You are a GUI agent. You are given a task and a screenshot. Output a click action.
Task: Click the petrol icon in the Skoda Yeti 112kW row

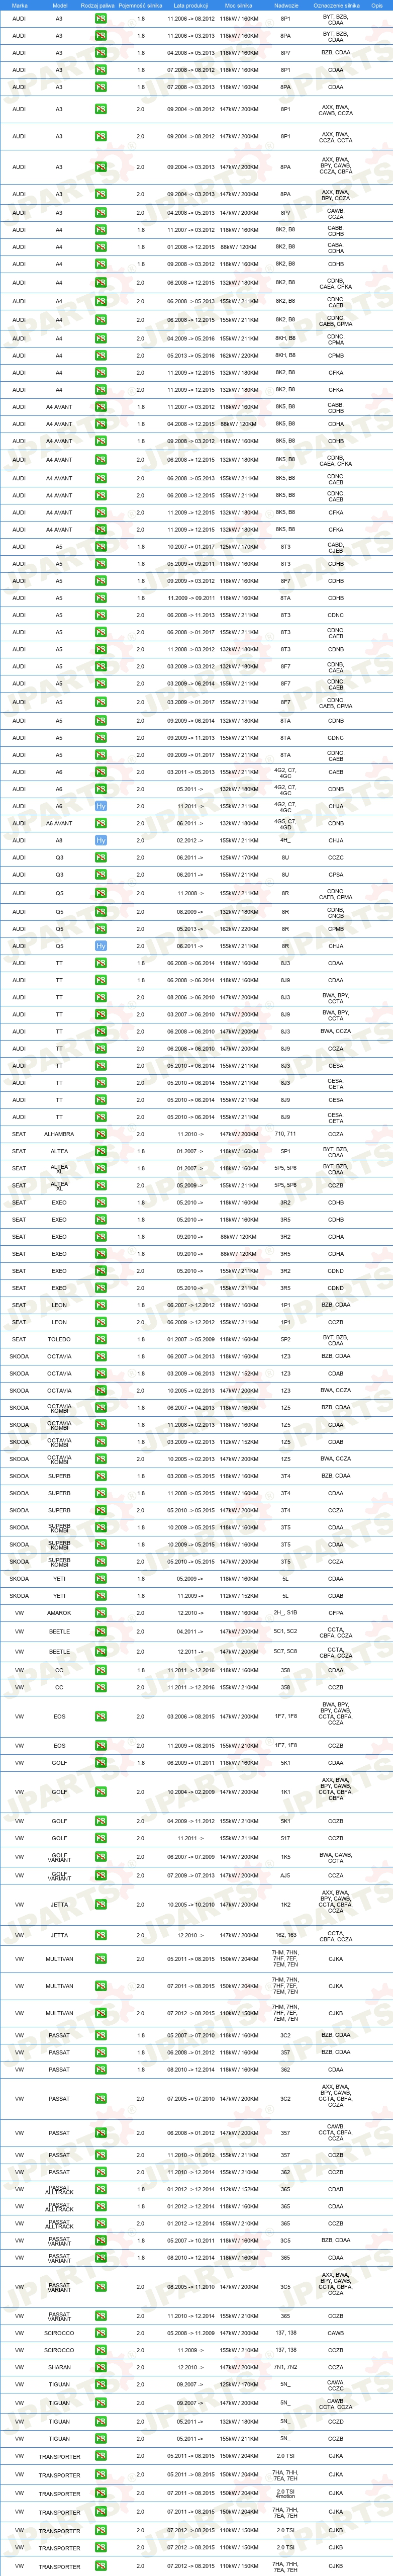(101, 1596)
